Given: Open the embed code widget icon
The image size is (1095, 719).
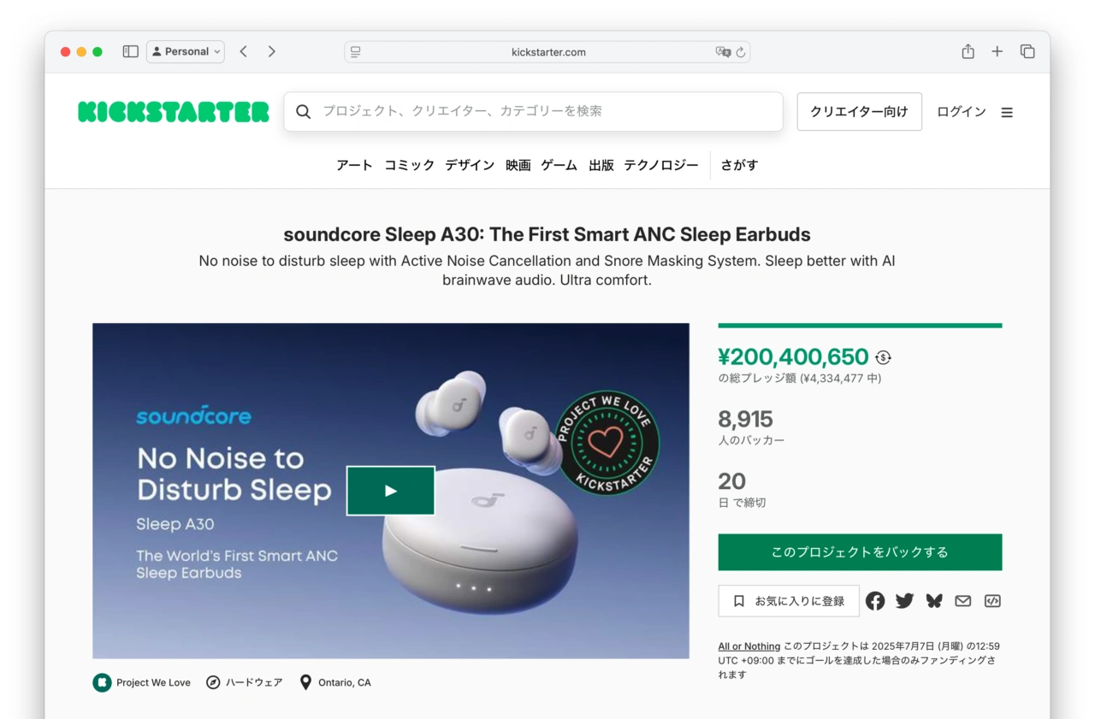Looking at the screenshot, I should (992, 601).
